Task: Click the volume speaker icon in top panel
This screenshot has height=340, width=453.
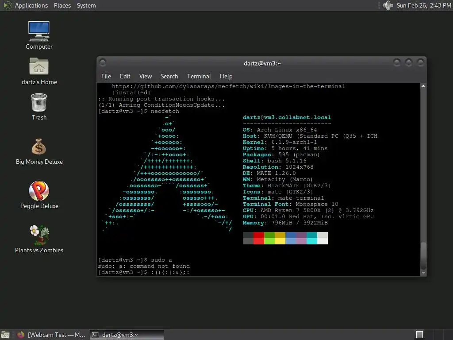Action: (x=388, y=5)
